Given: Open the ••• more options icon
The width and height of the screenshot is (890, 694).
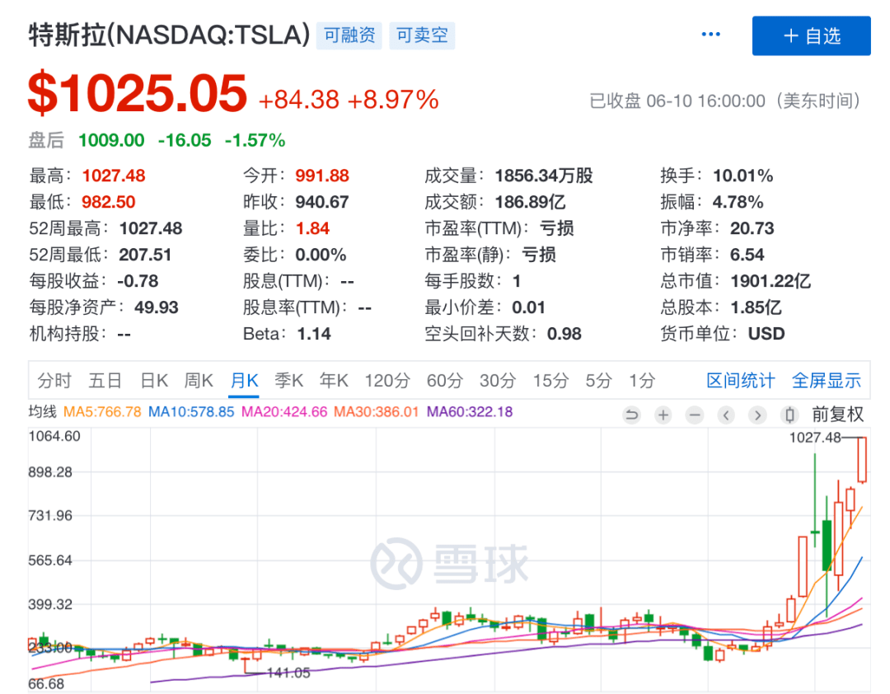Looking at the screenshot, I should [x=710, y=33].
